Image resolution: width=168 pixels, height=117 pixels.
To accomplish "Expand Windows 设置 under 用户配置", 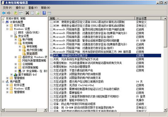I will coord(7,89).
